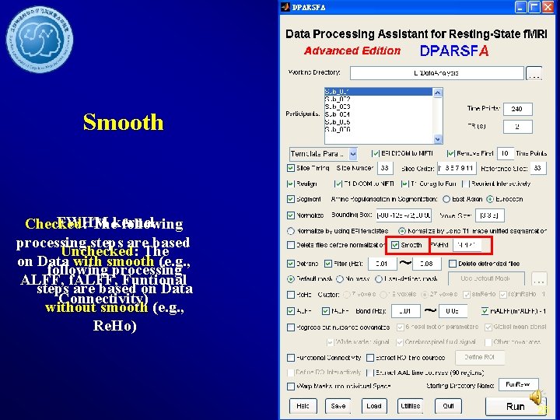
Task: Toggle T1 DICOM to NIFTI checkbox
Action: point(338,184)
